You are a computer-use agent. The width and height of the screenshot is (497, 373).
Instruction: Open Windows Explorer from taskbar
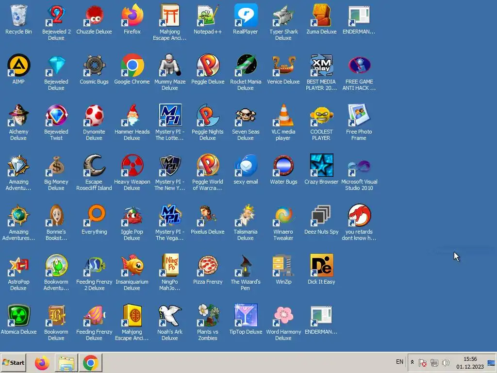tap(66, 362)
